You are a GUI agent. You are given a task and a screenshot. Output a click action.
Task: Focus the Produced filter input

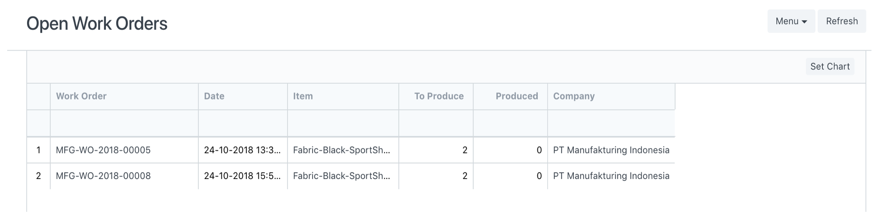pyautogui.click(x=510, y=123)
